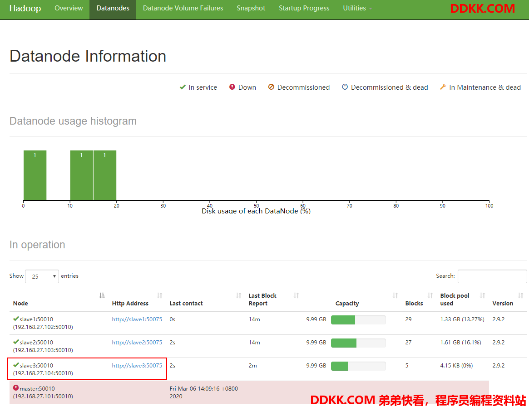This screenshot has height=406, width=529.
Task: Sort by Blocks column icon
Action: (x=430, y=295)
